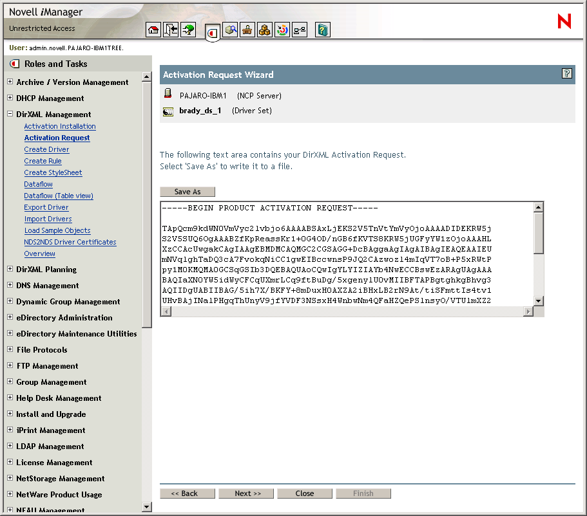Open the View Objects magnifier icon

coord(230,30)
